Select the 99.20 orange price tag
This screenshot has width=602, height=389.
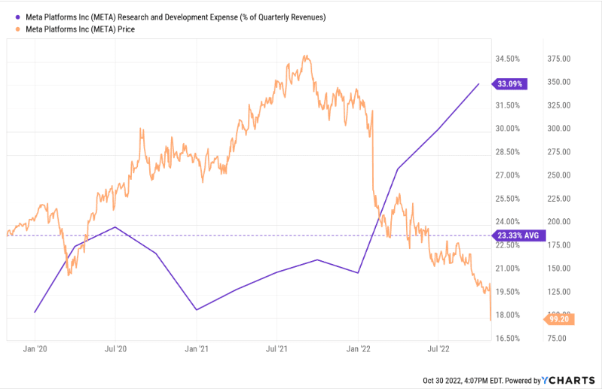point(559,319)
